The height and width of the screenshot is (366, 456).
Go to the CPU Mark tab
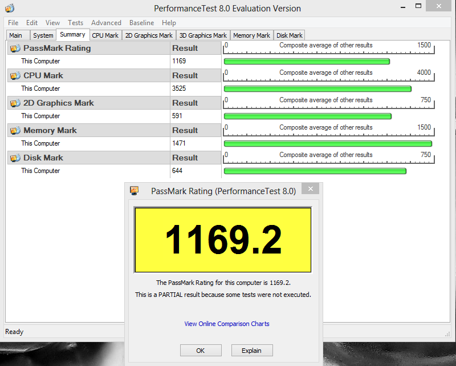point(105,35)
